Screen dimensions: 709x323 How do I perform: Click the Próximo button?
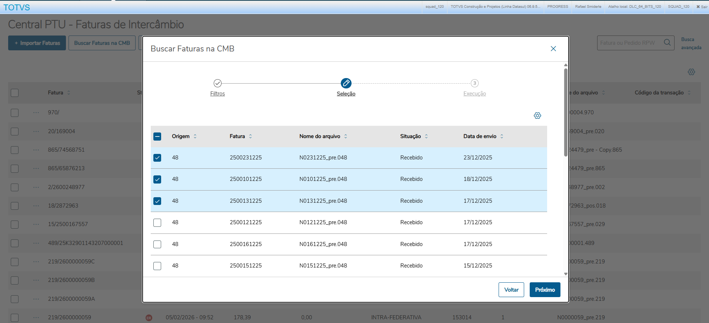point(545,290)
